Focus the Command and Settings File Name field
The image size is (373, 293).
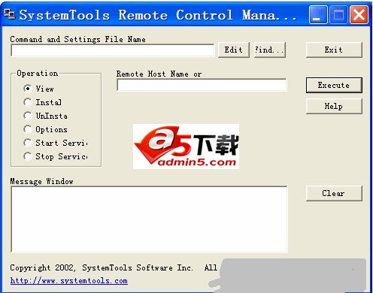(113, 50)
